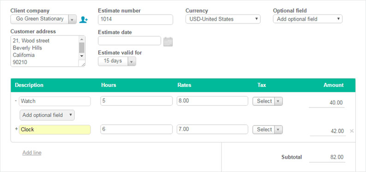This screenshot has height=172, width=366.
Task: Open the estimate date calendar picker
Action: (168, 41)
